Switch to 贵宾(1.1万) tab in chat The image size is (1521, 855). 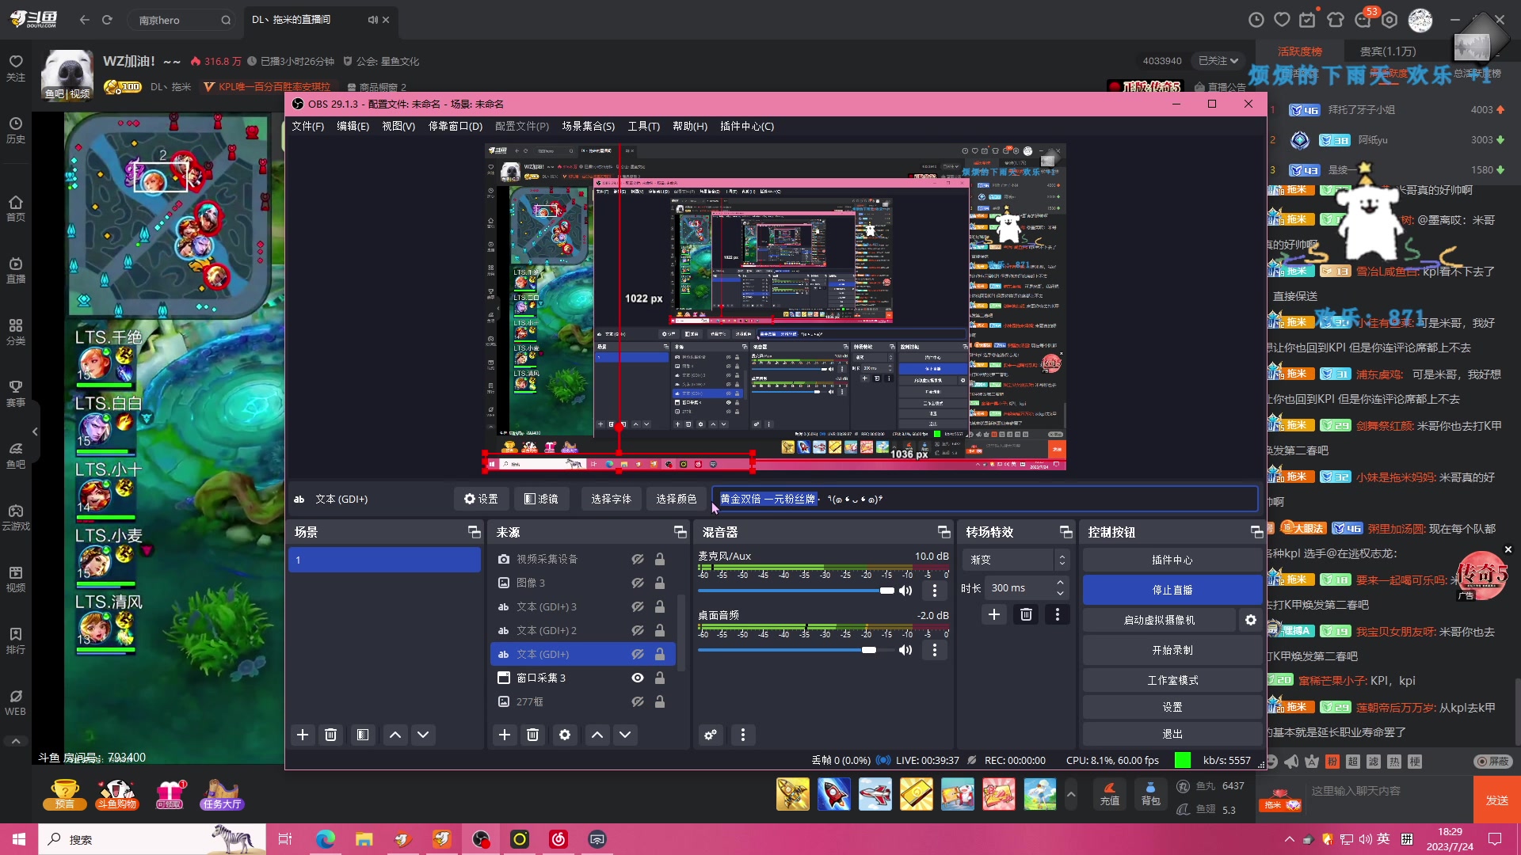coord(1388,51)
